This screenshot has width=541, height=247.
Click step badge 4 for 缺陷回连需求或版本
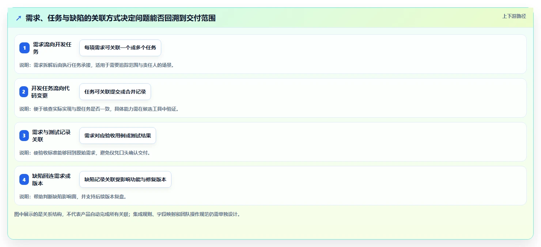24,179
